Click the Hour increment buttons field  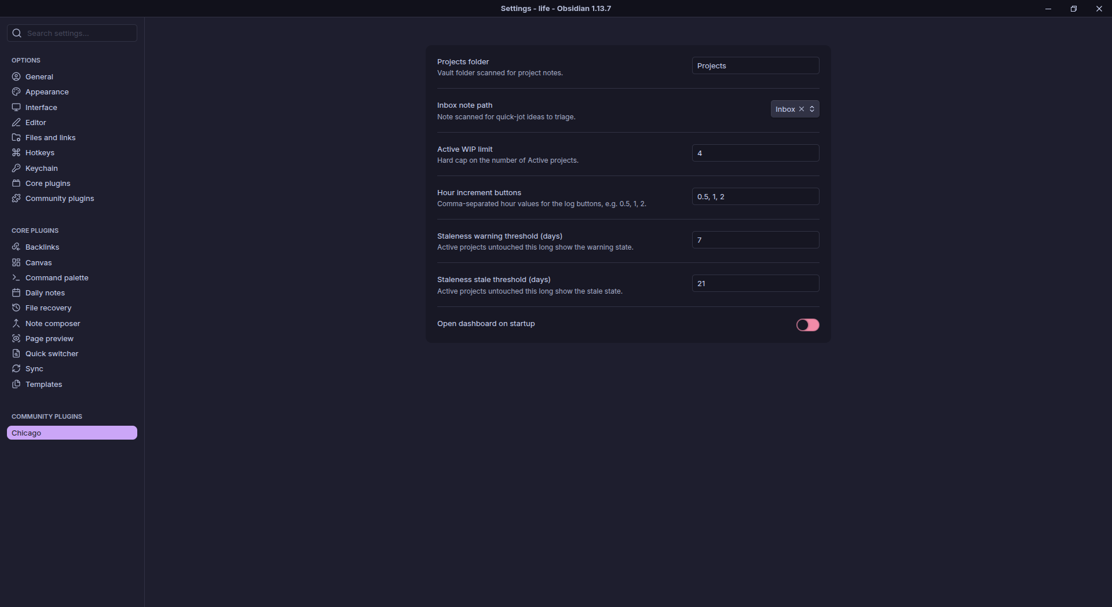755,196
